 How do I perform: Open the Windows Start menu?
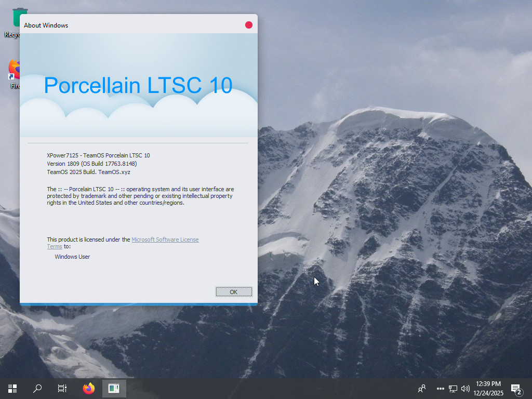[12, 388]
